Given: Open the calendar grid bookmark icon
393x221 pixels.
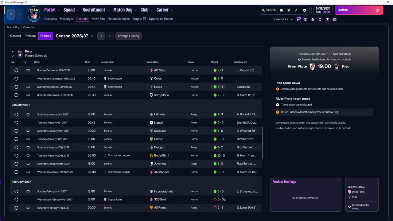Looking at the screenshot, I should [x=335, y=19].
